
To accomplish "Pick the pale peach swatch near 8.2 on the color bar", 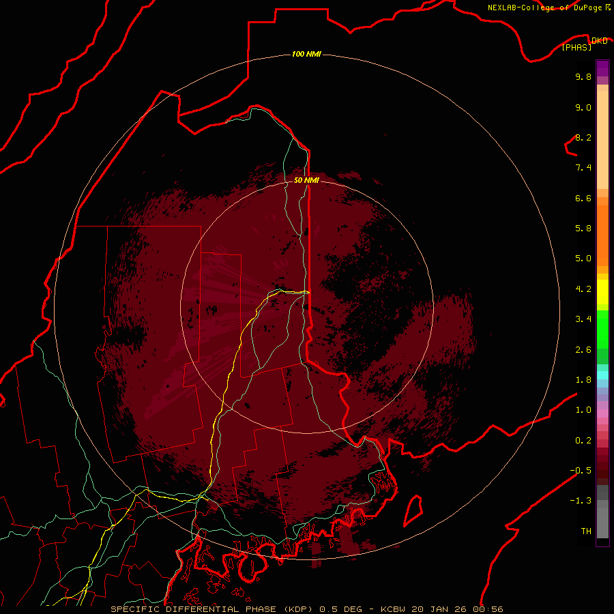I will (602, 140).
